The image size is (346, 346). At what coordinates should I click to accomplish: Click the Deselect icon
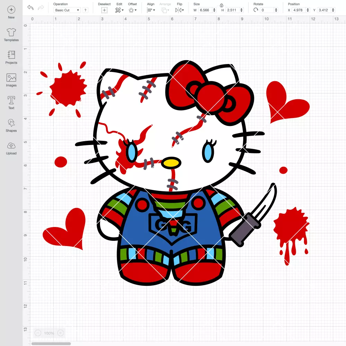pyautogui.click(x=104, y=10)
